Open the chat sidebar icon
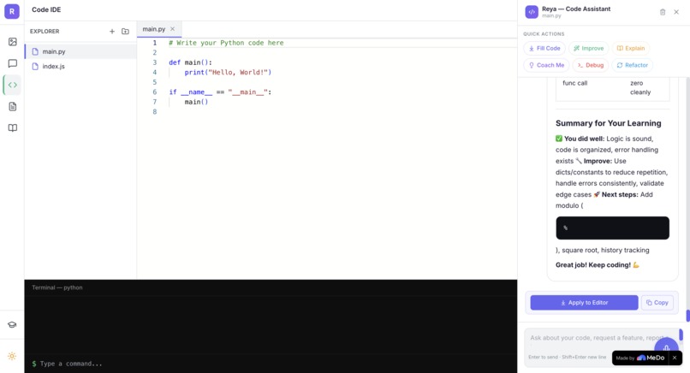The image size is (690, 373). (12, 63)
